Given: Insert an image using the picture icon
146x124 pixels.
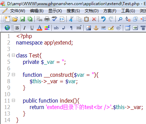Looking at the screenshot, I should coord(88,28).
